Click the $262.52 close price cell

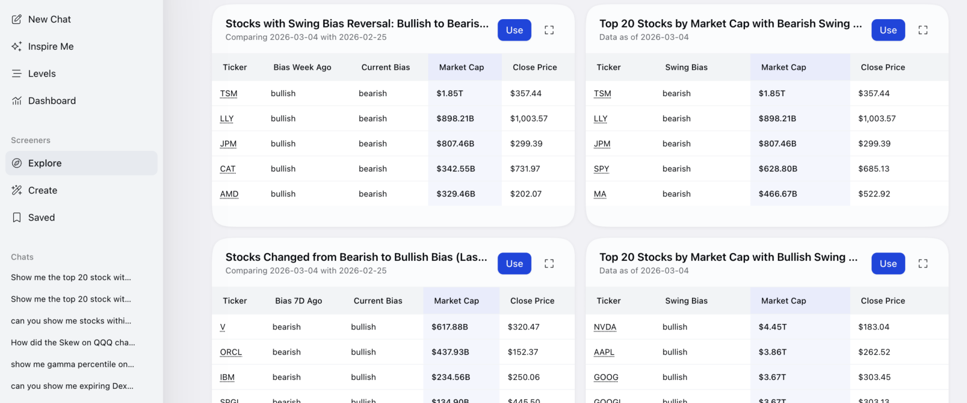tap(899, 352)
